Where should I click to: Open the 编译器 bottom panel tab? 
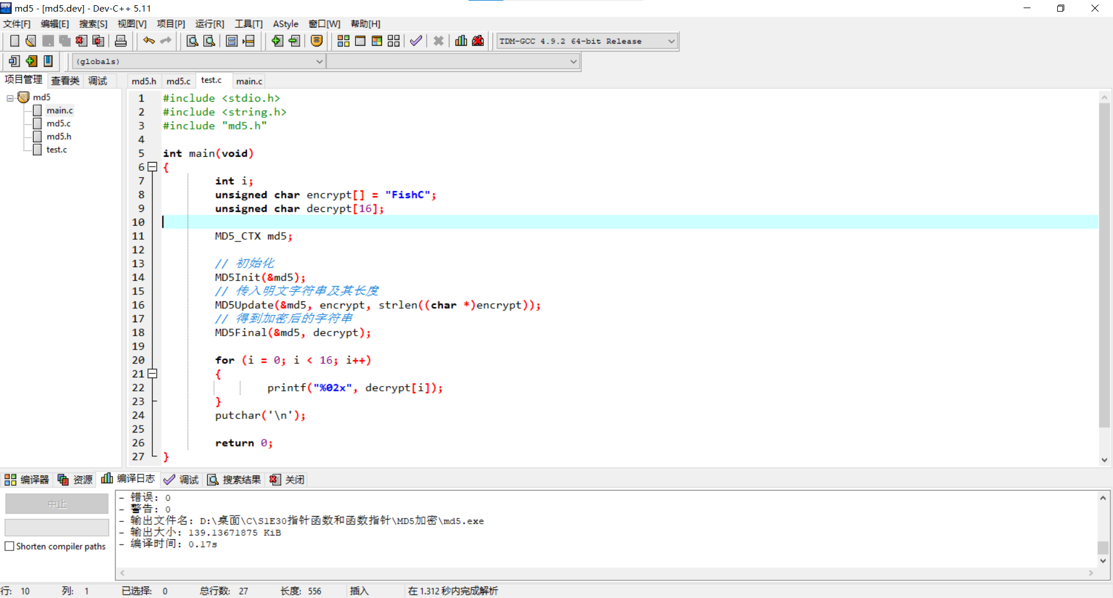(x=27, y=480)
